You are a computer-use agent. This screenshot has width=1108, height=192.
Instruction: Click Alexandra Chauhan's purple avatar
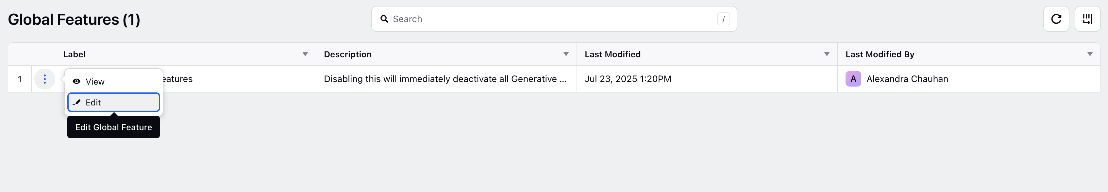click(853, 79)
